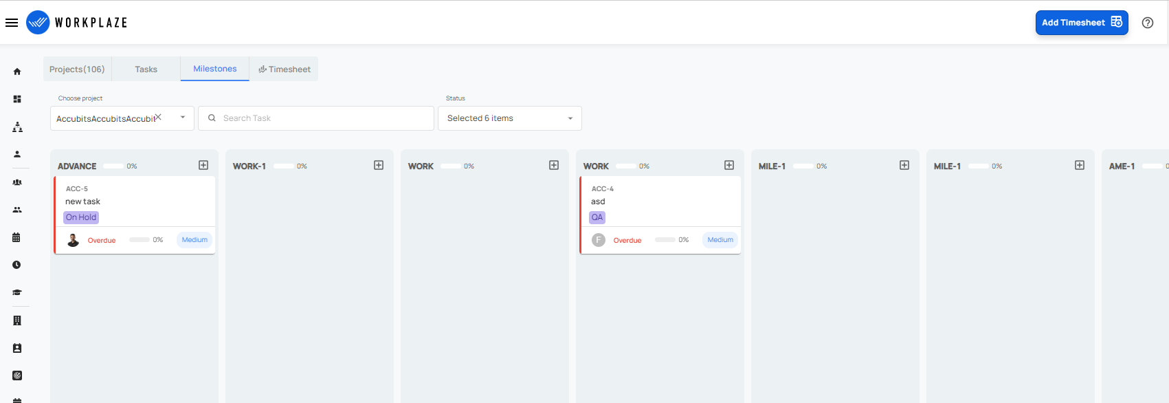Add a task to WORK milestone containing ACC-4
This screenshot has width=1169, height=403.
[x=729, y=165]
